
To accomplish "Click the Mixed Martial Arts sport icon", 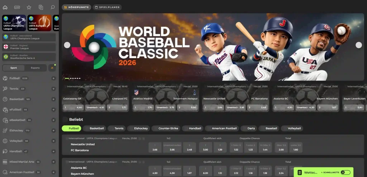I will (5, 162).
